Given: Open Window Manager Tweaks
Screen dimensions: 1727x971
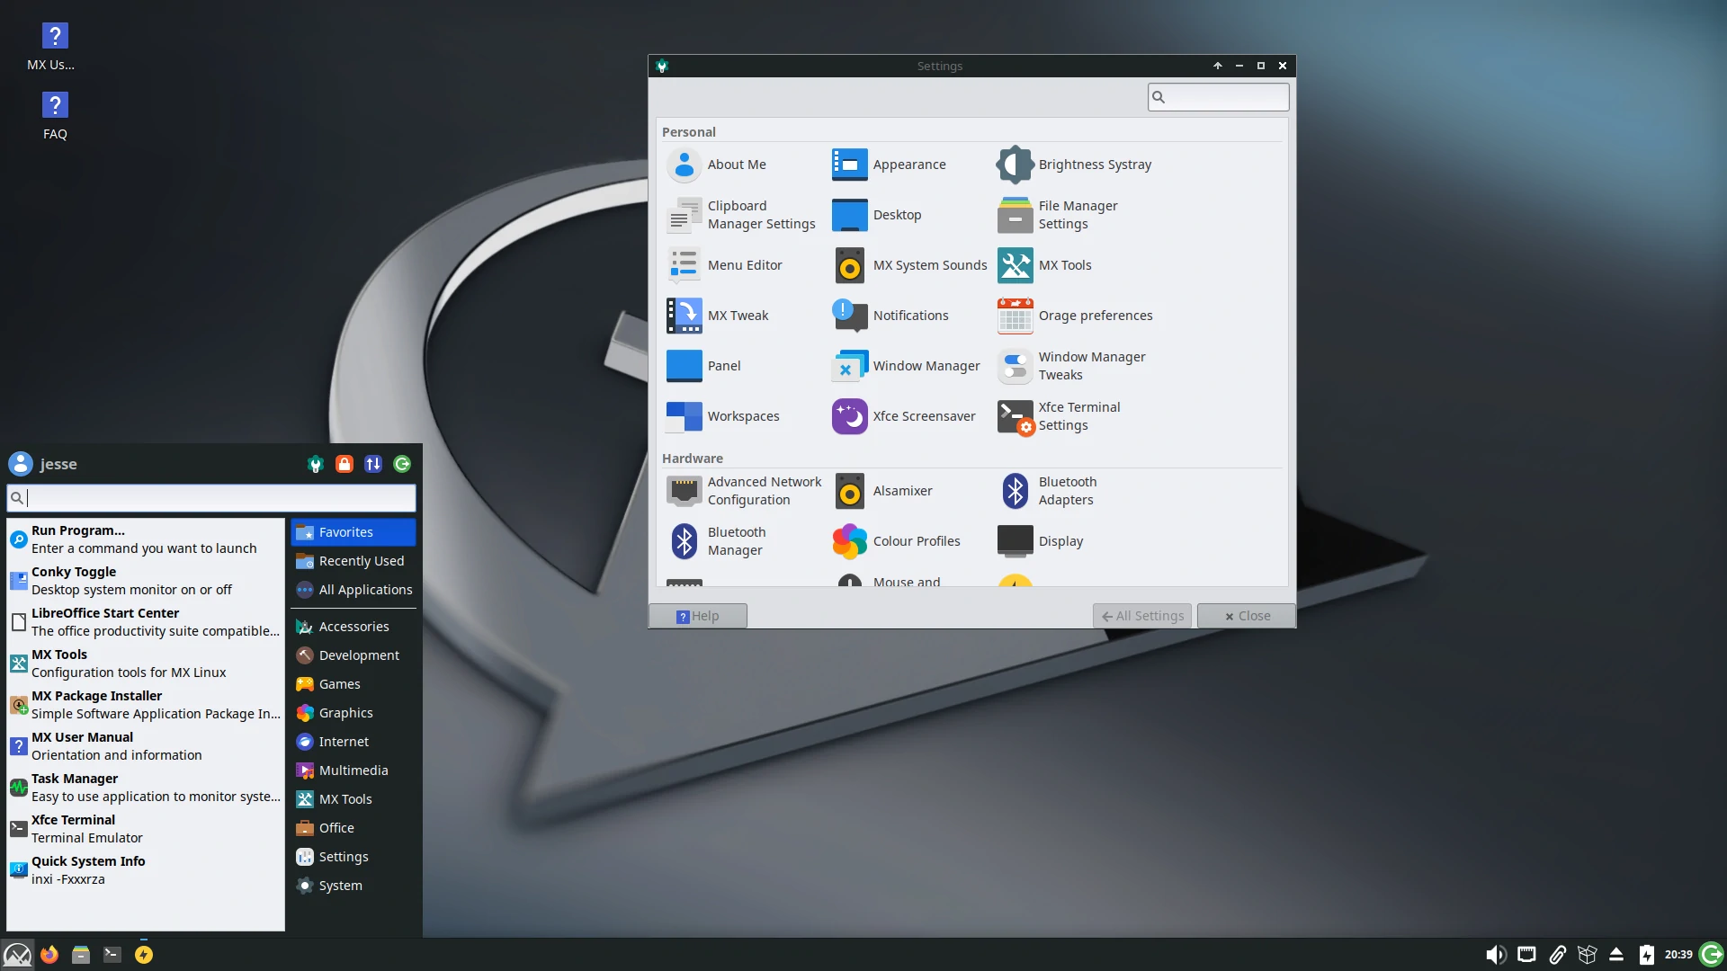Looking at the screenshot, I should [x=1091, y=366].
